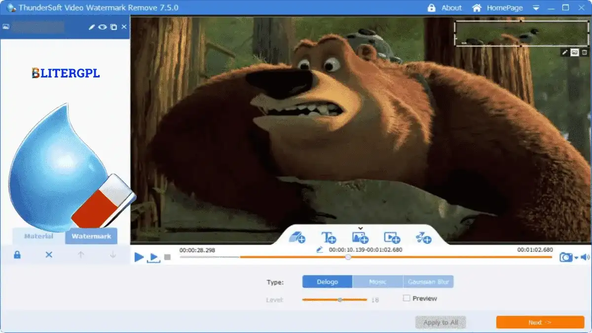Click the lock icon below the tabs
This screenshot has height=333, width=592.
tap(17, 255)
